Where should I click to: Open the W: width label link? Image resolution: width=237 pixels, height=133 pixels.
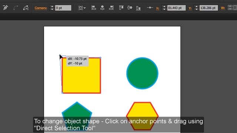(223, 8)
